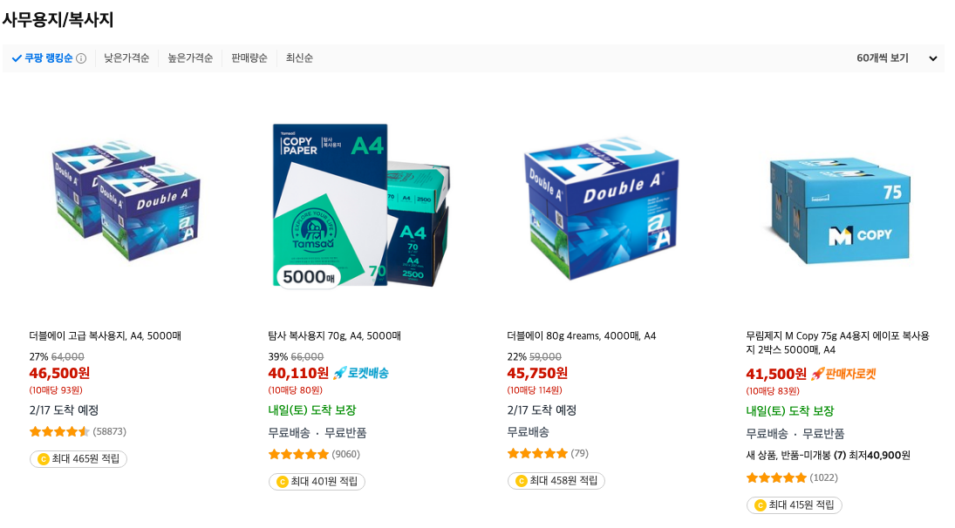
Task: Click the coin icon in 최대 465원 적립
Action: 44,459
